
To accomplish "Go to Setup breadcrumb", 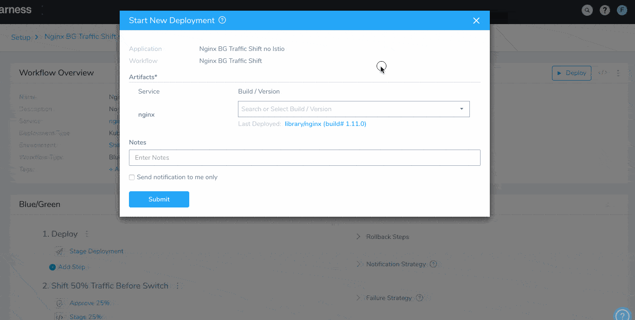I will point(21,37).
